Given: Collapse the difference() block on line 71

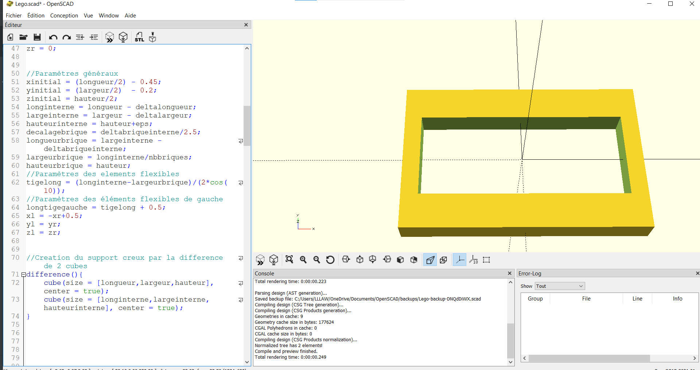Looking at the screenshot, I should coord(23,275).
